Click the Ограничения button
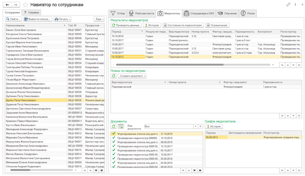305x176 pixels. (x=217, y=25)
